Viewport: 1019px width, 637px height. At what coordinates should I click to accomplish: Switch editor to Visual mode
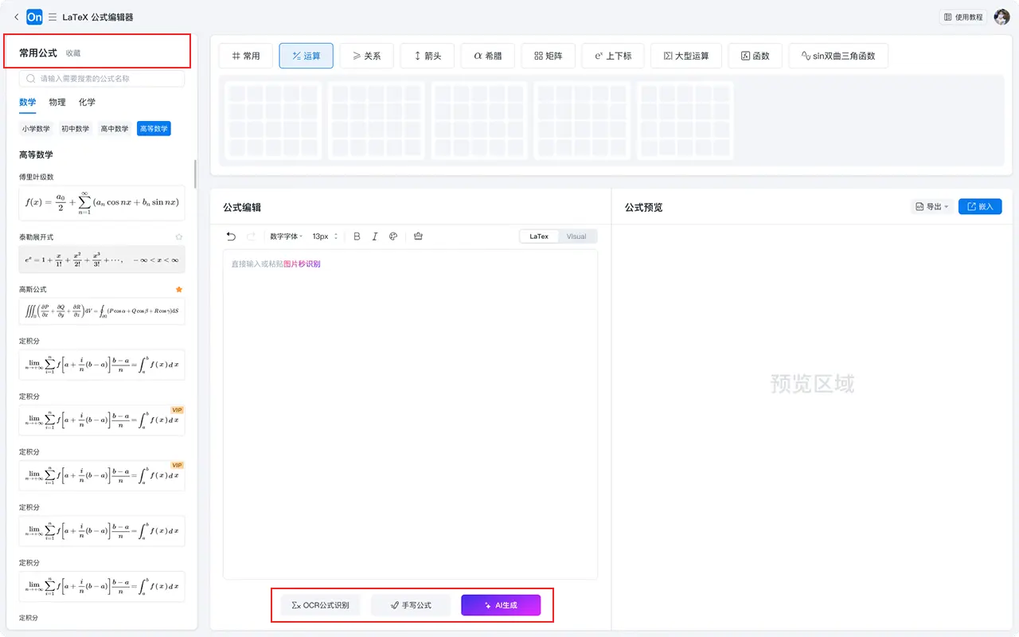pos(576,236)
